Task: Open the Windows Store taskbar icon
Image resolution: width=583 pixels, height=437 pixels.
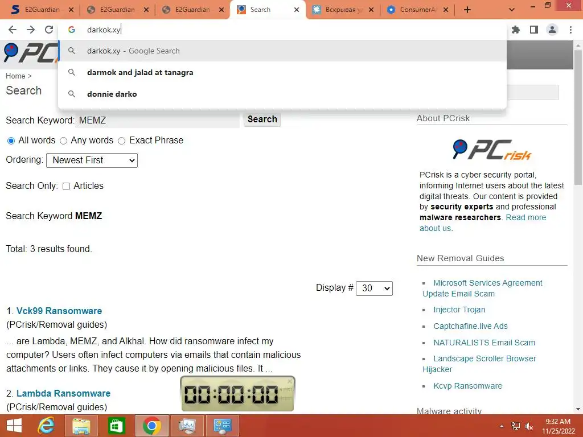Action: click(x=116, y=426)
